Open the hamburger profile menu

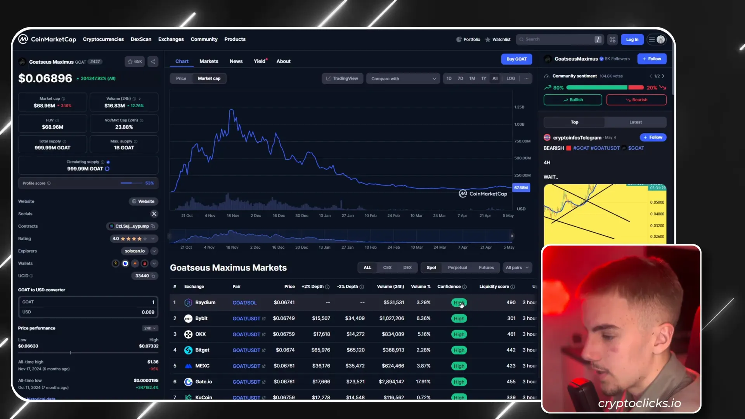click(x=657, y=40)
